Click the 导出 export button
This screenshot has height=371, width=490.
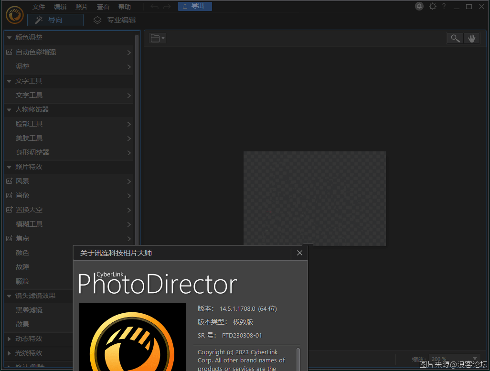(x=195, y=6)
